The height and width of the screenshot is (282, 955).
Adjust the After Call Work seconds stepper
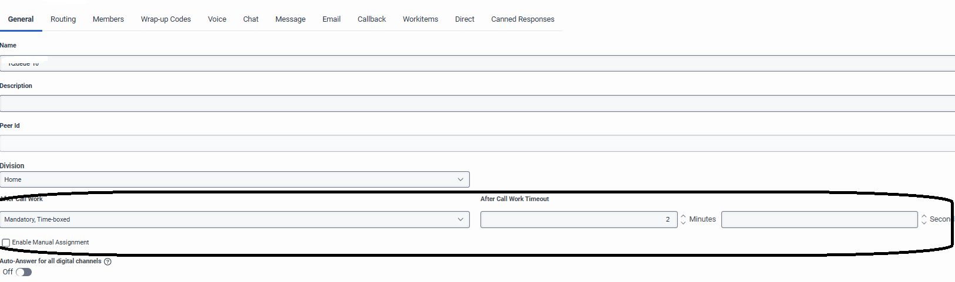(x=924, y=219)
